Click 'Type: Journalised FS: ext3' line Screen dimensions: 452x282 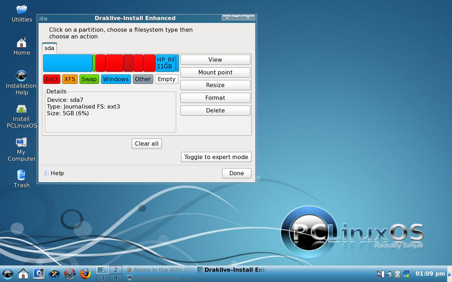coord(83,106)
